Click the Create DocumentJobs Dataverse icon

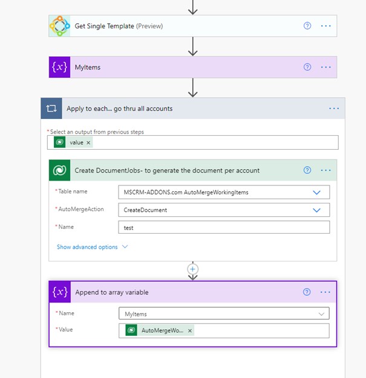[x=60, y=170]
